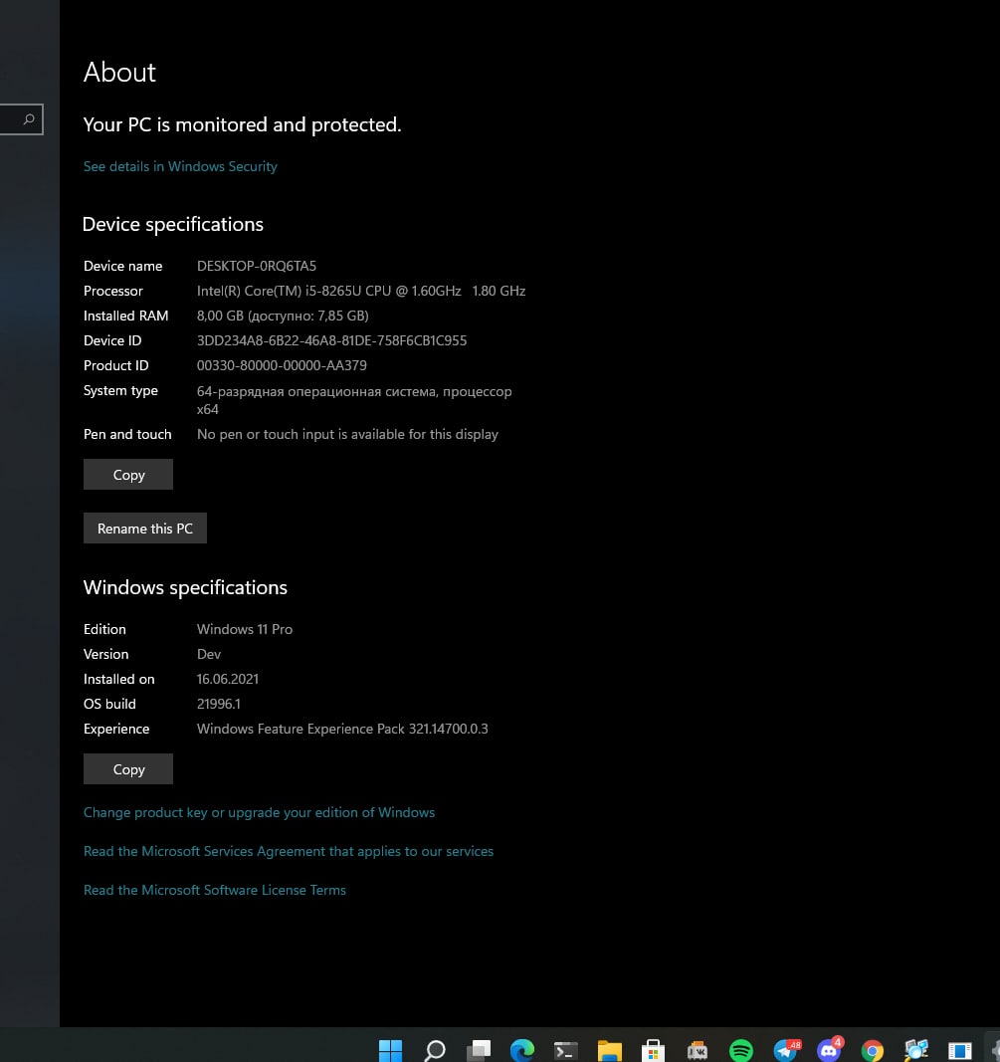The height and width of the screenshot is (1062, 1000).
Task: Click Your PC is monitored and protected
Action: point(242,124)
